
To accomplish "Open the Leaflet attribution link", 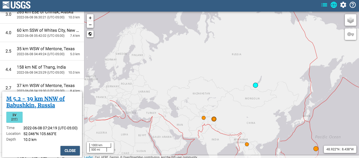I will coord(88,157).
